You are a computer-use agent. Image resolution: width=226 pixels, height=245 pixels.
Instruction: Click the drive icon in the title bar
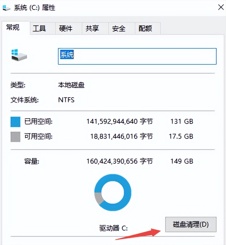click(6, 8)
